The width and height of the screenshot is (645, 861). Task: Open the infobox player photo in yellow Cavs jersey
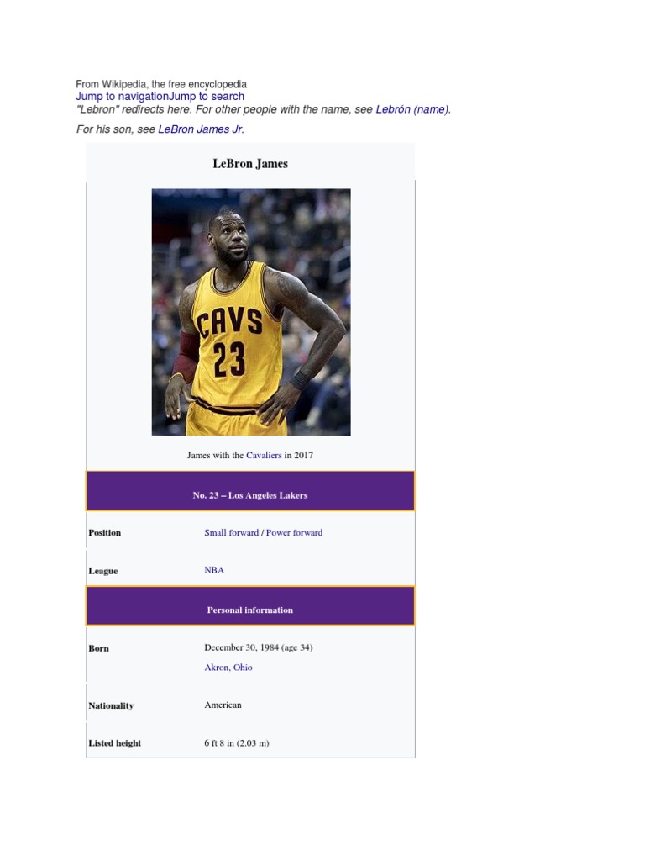(x=251, y=312)
